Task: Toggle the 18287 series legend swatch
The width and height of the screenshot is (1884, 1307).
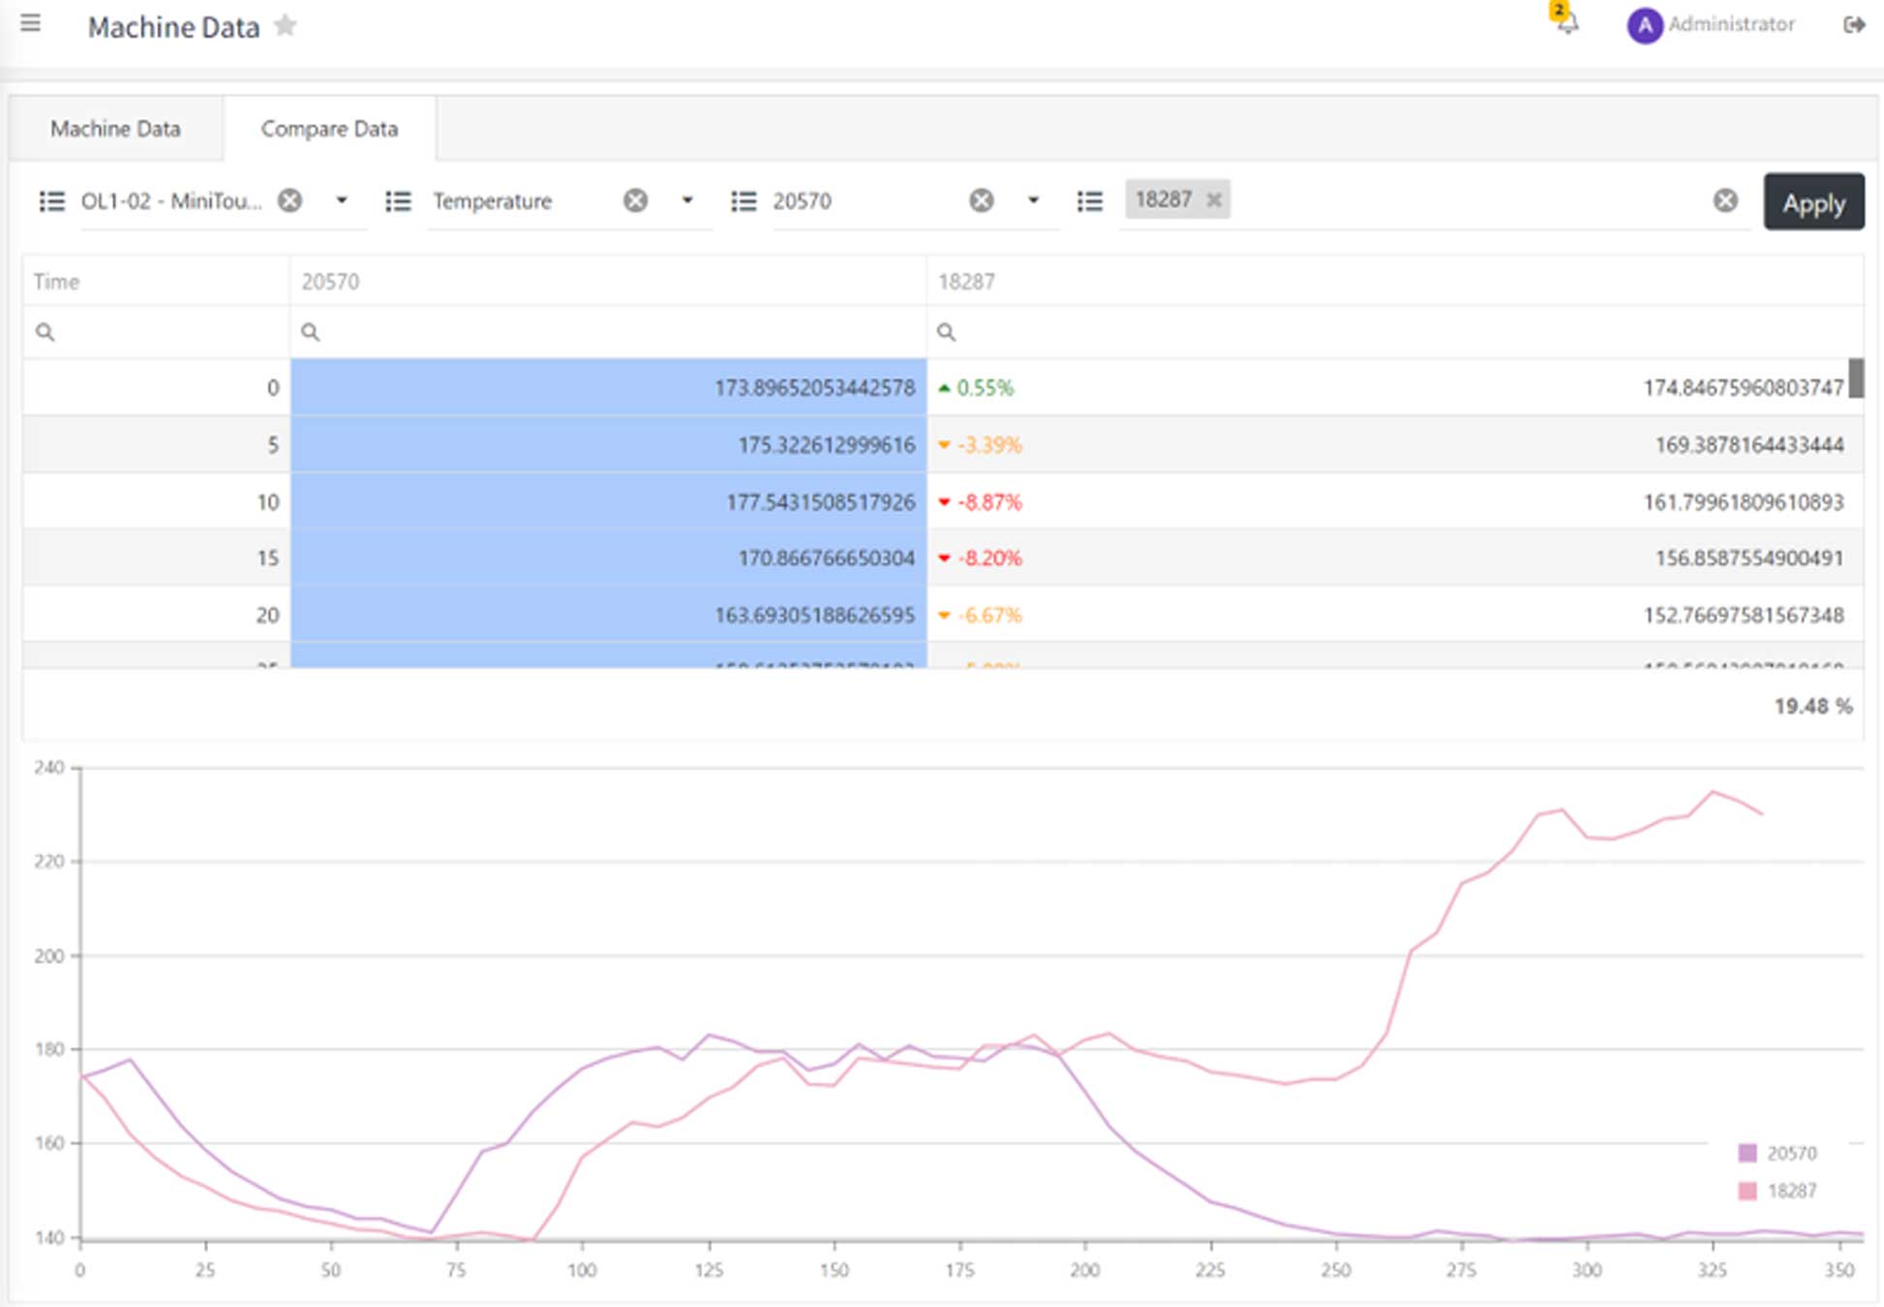Action: pos(1747,1191)
